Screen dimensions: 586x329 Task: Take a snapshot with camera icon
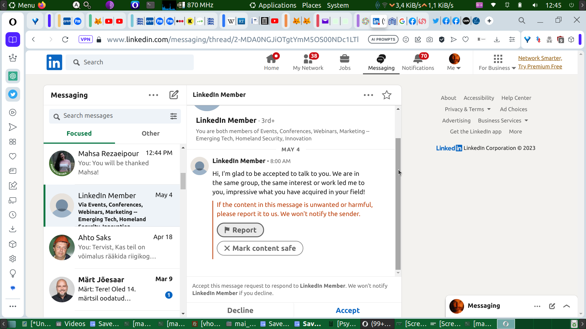(x=430, y=39)
